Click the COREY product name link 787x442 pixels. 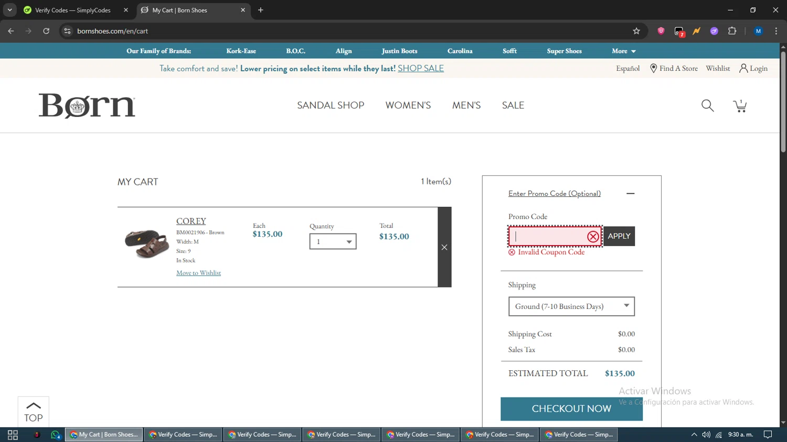coord(191,221)
